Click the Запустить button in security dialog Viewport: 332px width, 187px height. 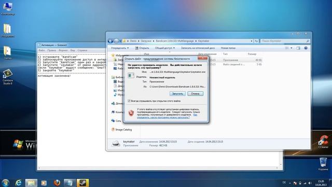coord(177,94)
